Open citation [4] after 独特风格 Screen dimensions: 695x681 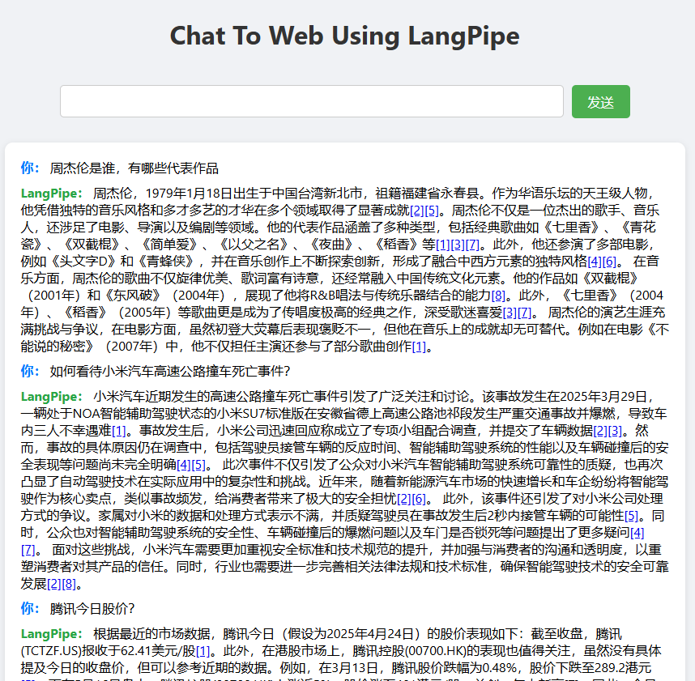595,262
